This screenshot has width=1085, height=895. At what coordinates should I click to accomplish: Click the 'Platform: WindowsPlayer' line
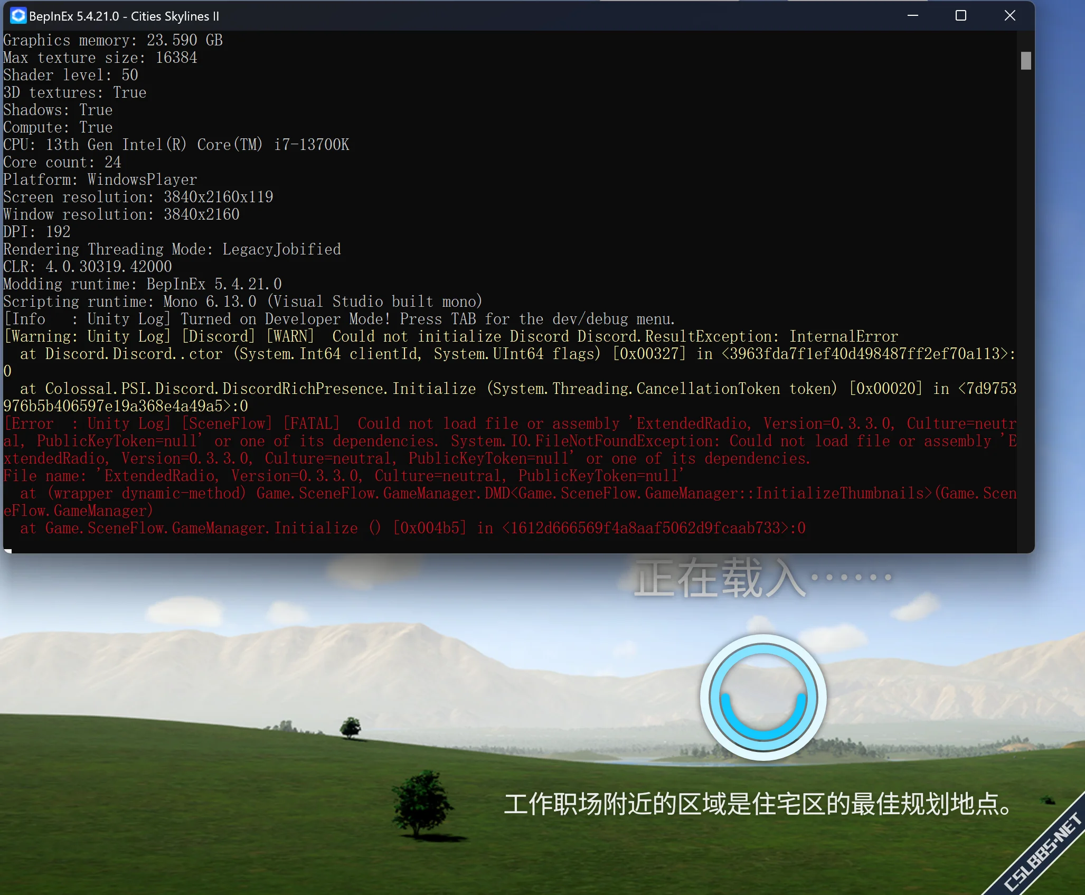click(100, 180)
